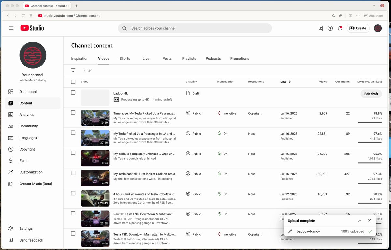Switch to the Inspiration tab
This screenshot has width=391, height=250.
pos(80,59)
